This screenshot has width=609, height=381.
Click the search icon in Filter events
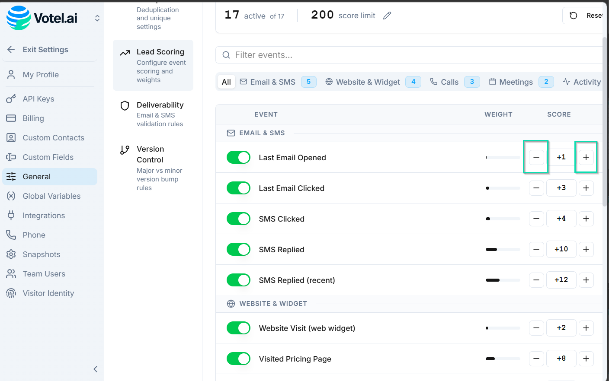coord(226,55)
